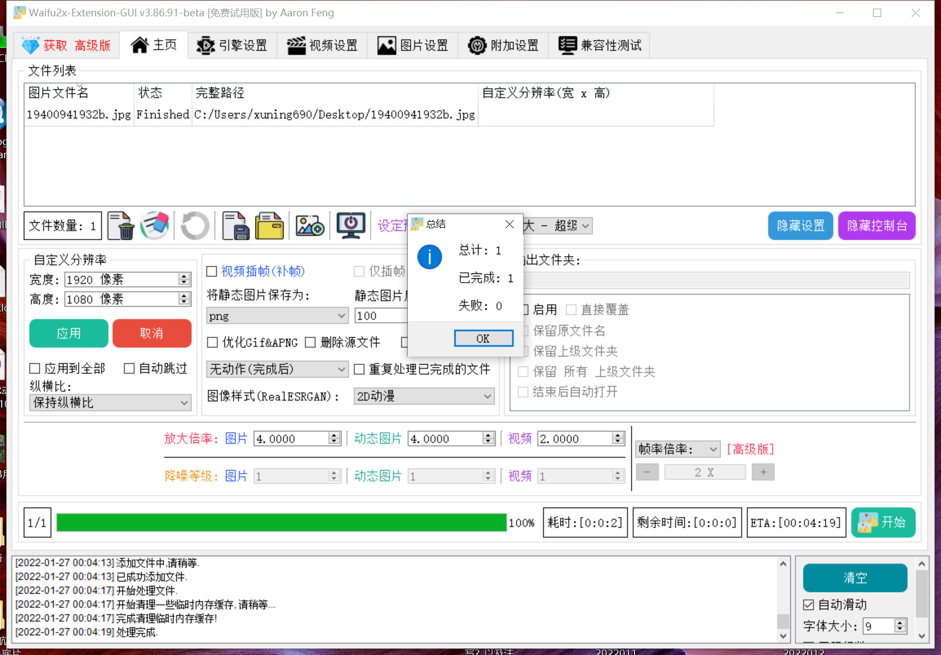Image resolution: width=941 pixels, height=655 pixels.
Task: Open the 获取 高级版 premium tab
Action: pyautogui.click(x=66, y=45)
